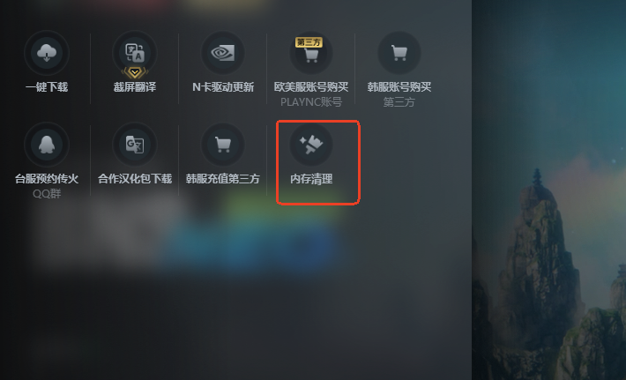This screenshot has width=626, height=380.
Task: Click the 韩服充值第三方 text label
Action: 223,179
